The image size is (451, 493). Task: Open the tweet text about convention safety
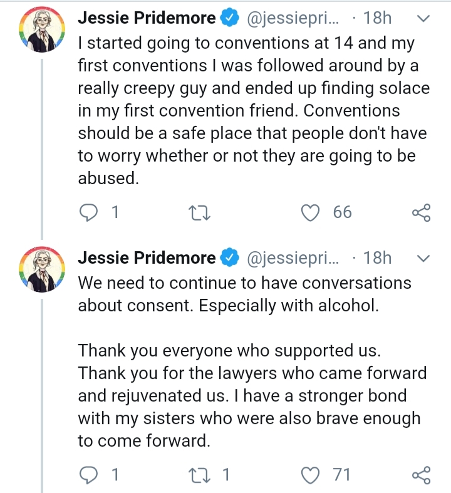pos(254,111)
